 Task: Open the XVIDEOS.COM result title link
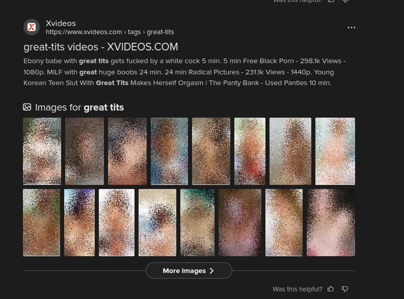(x=101, y=47)
